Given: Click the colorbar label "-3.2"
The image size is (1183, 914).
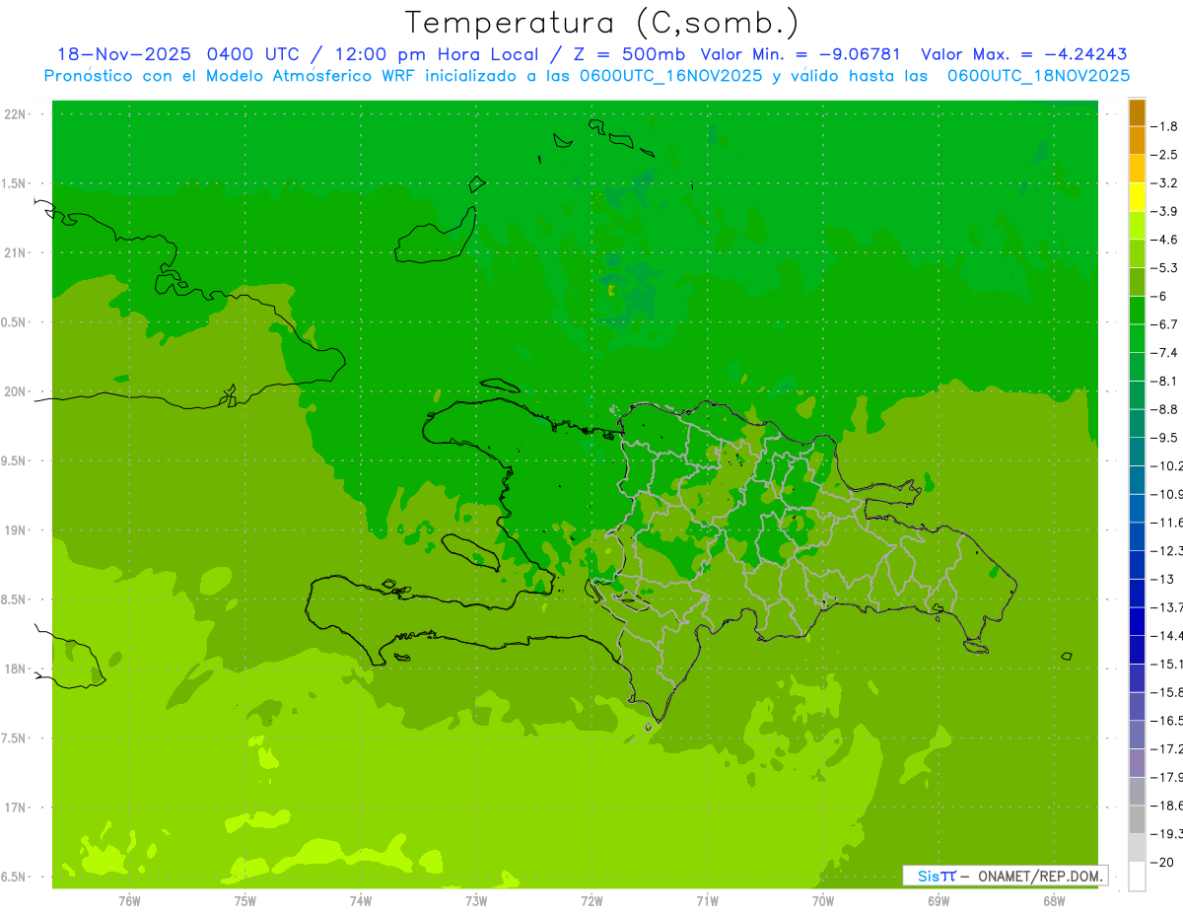Looking at the screenshot, I should pos(1165,183).
